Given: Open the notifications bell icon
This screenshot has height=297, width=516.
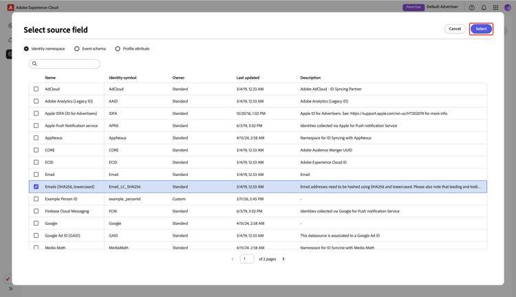Looking at the screenshot, I should click(x=484, y=8).
